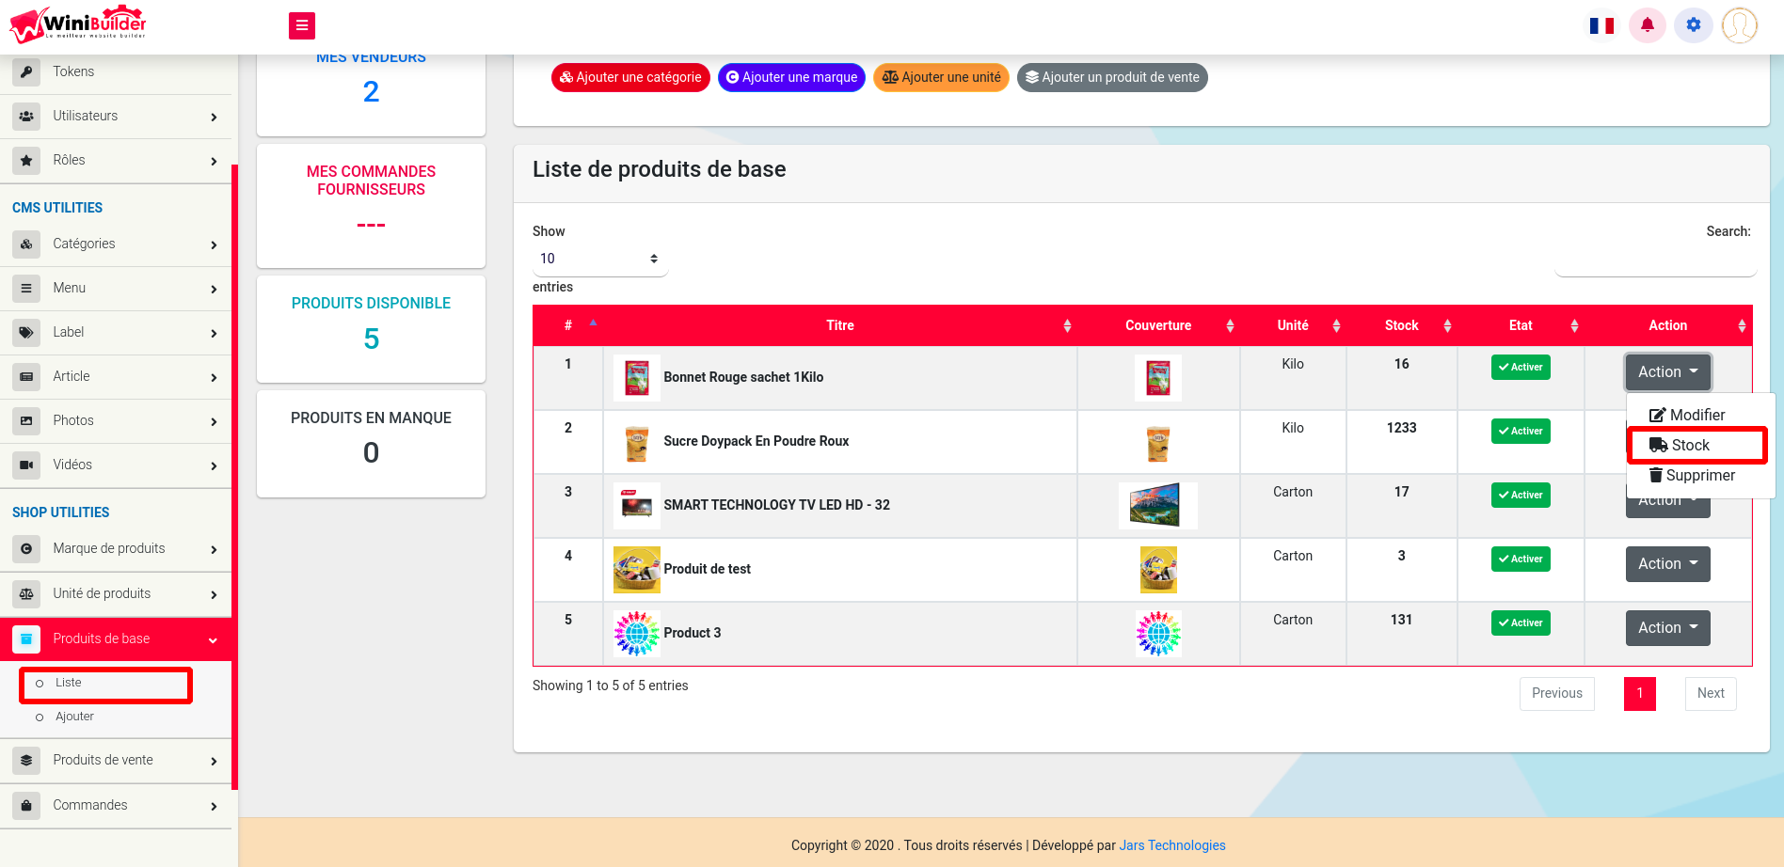Click Ajouter une unité button
The width and height of the screenshot is (1784, 867).
point(941,77)
